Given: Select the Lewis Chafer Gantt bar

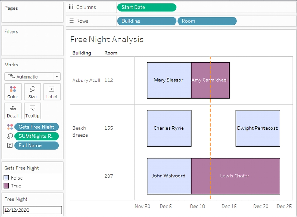Looking at the screenshot, I should pyautogui.click(x=235, y=176).
